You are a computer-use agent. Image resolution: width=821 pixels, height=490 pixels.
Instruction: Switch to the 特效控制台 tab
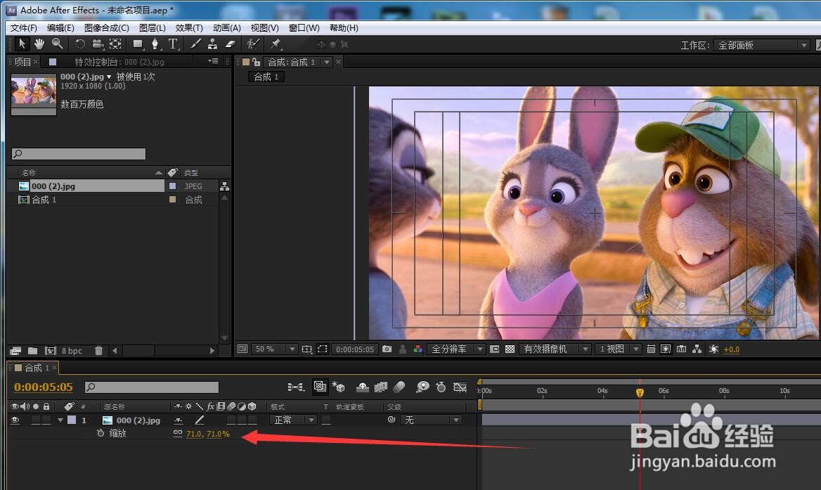click(119, 62)
